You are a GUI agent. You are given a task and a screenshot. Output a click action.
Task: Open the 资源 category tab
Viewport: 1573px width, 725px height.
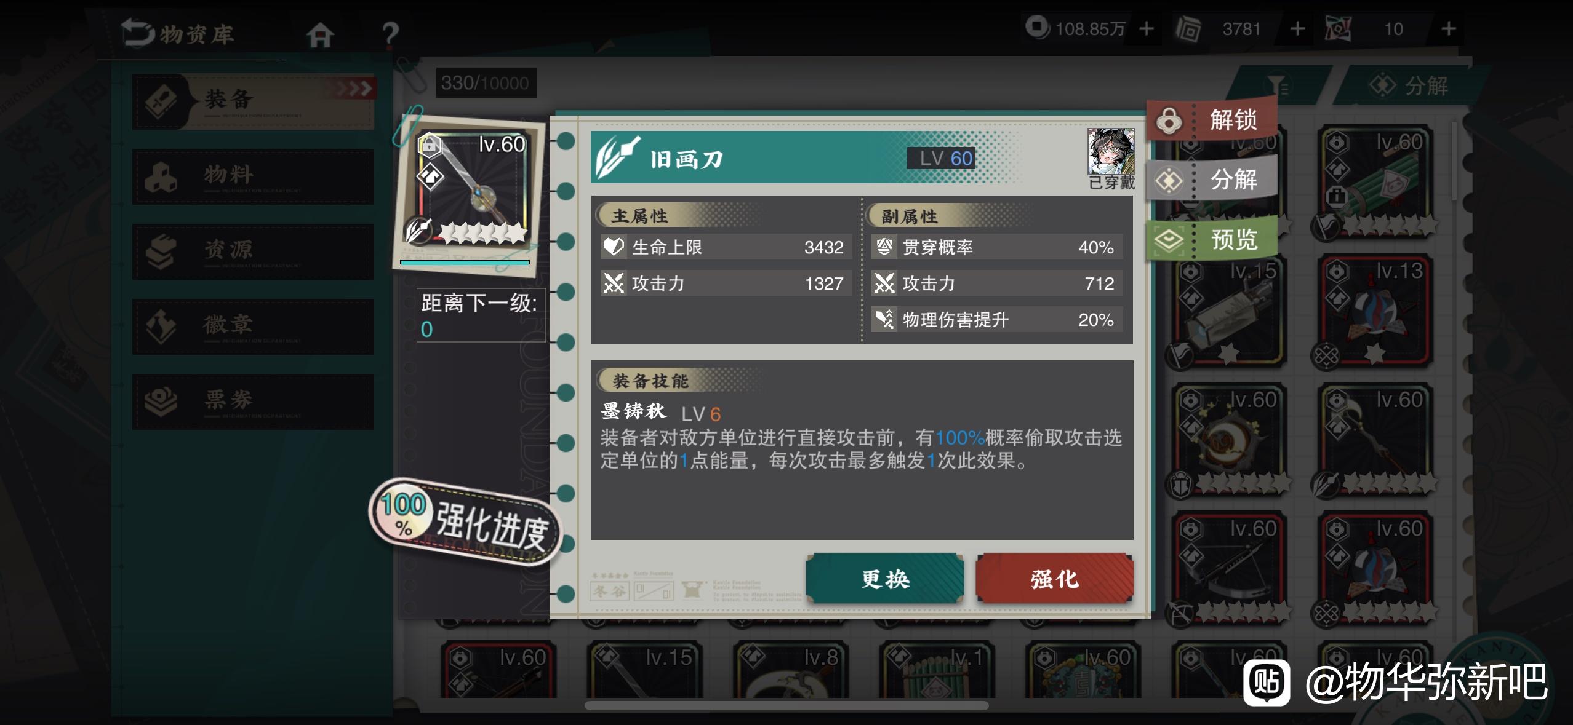253,252
